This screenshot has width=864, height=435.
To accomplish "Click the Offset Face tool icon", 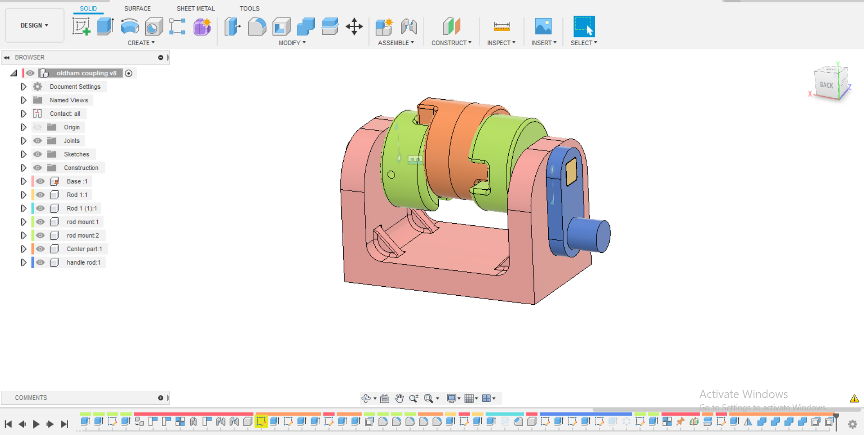I will point(330,27).
